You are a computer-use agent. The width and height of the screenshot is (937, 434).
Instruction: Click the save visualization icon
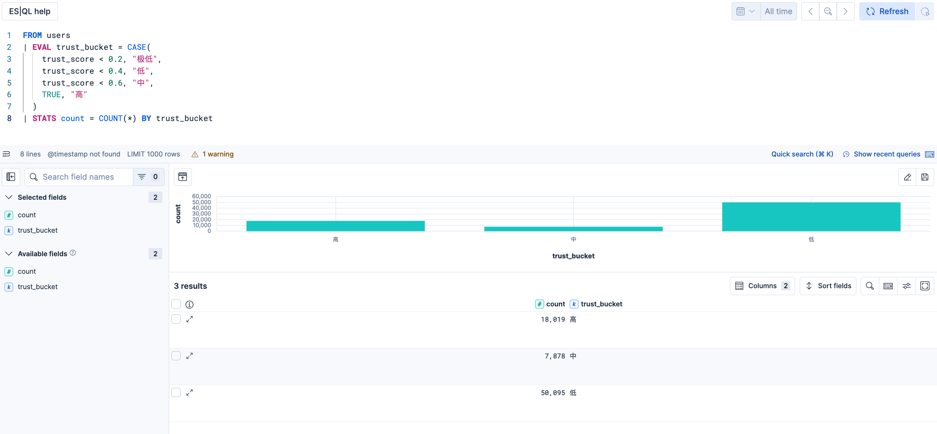(925, 177)
